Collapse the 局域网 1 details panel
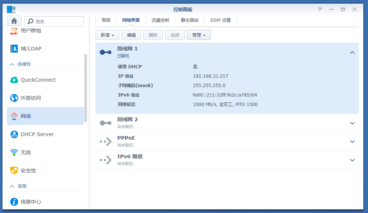Viewport: 368px width, 213px height. (x=352, y=52)
